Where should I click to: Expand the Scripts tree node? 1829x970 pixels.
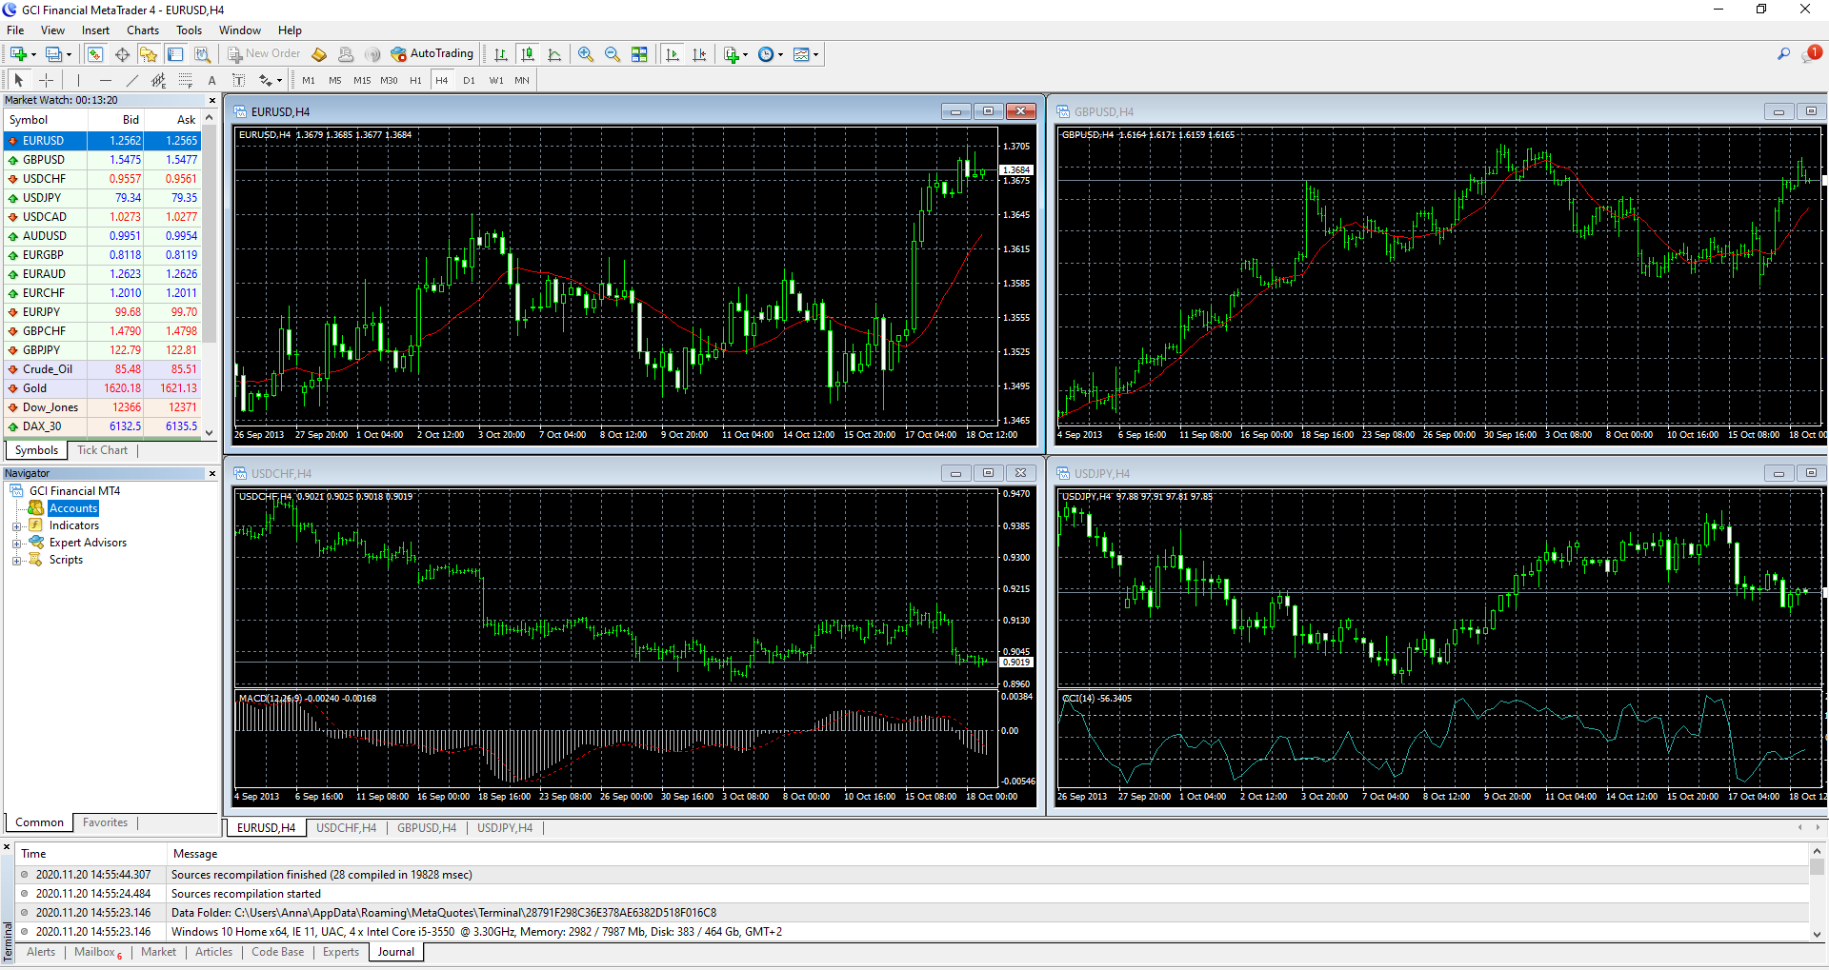pos(16,561)
